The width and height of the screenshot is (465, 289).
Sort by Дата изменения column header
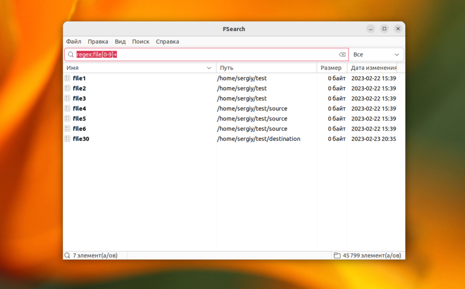pos(373,68)
